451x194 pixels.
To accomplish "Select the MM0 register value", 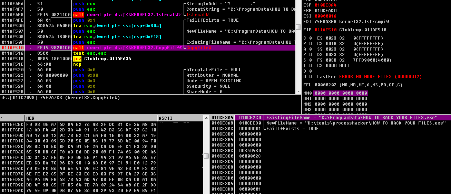I will pos(341,93).
